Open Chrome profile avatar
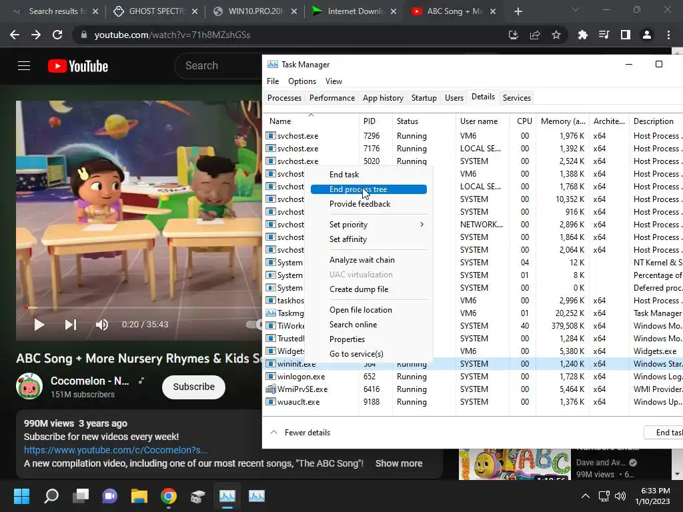The height and width of the screenshot is (512, 683). 647,35
